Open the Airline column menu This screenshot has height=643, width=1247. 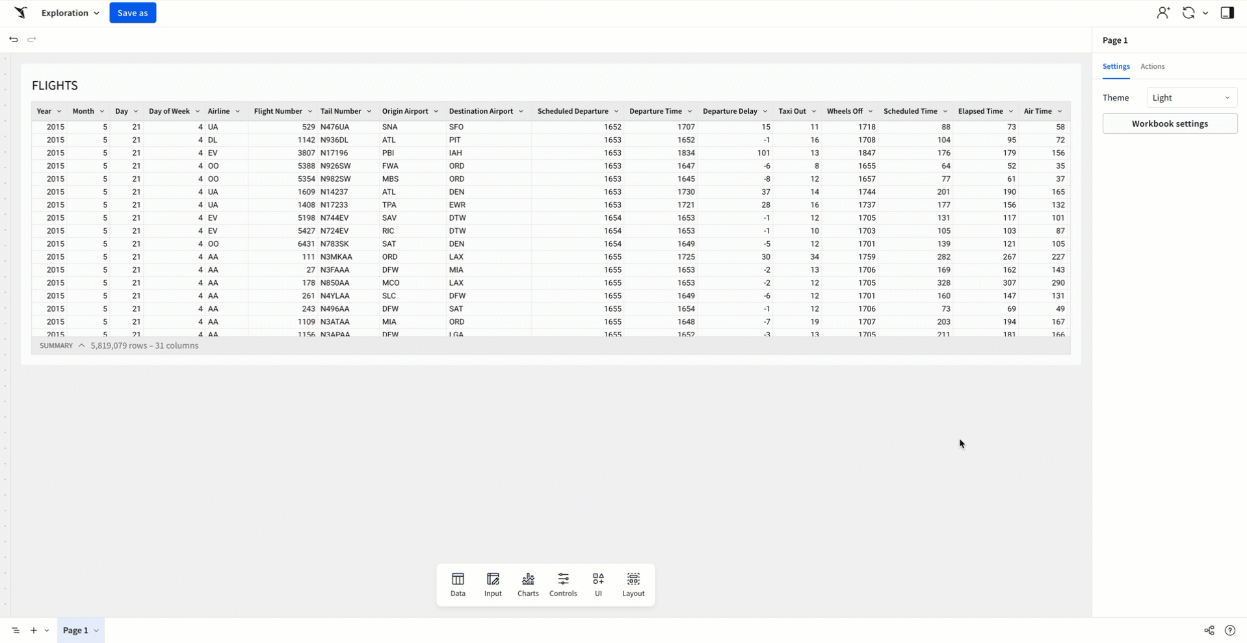pos(238,112)
